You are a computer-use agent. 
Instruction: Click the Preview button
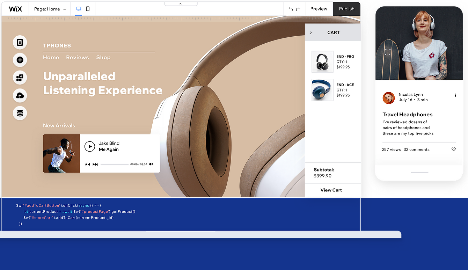(319, 9)
